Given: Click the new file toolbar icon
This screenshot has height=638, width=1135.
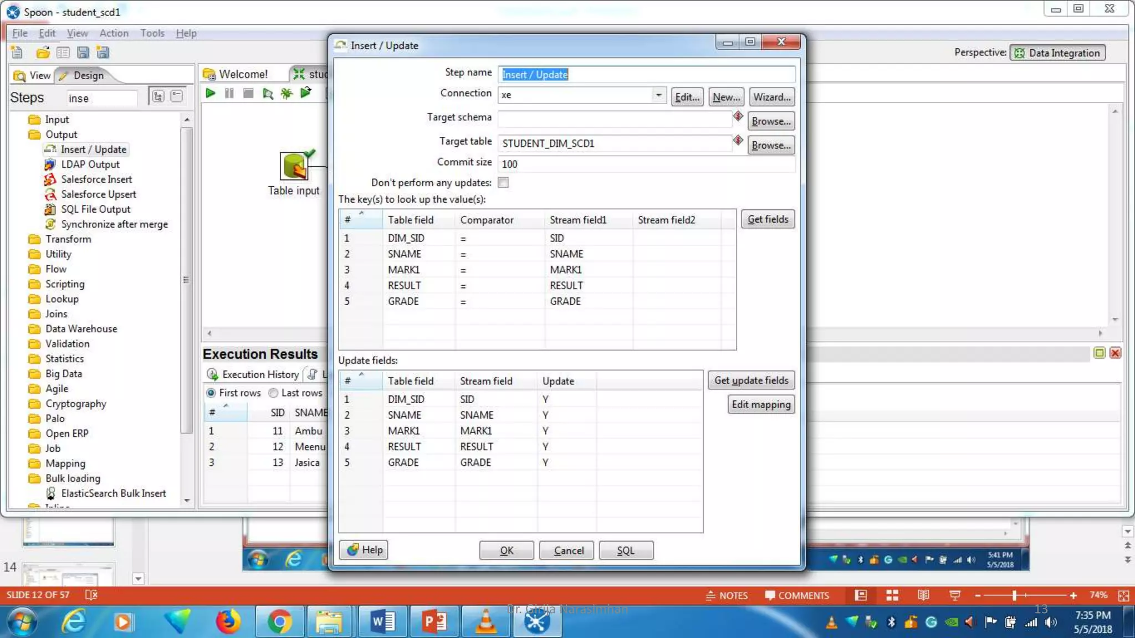Looking at the screenshot, I should [17, 53].
